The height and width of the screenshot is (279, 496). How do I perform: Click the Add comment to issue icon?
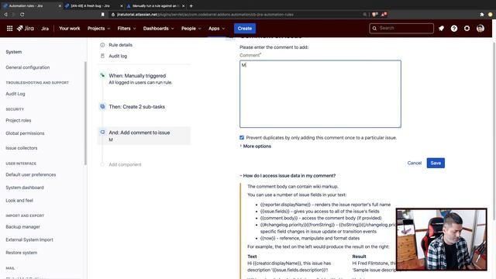(x=102, y=133)
